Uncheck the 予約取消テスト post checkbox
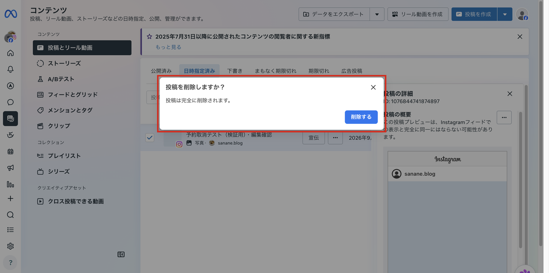Image resolution: width=549 pixels, height=273 pixels. (x=150, y=138)
